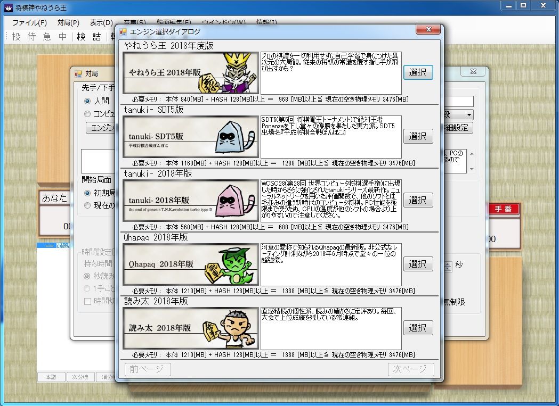The height and width of the screenshot is (406, 559).
Task: Select the 人間 radio button in 対局 dialog
Action: 87,101
